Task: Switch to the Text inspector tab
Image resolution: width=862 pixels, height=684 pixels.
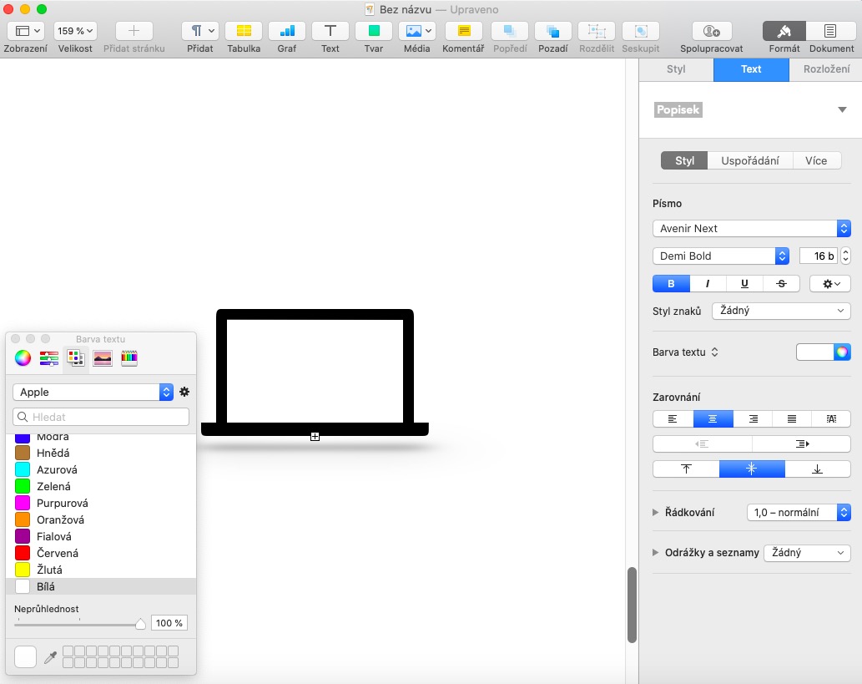Action: click(x=751, y=68)
